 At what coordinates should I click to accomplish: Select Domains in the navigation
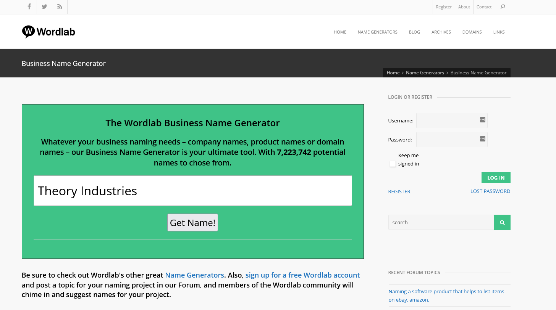[472, 32]
